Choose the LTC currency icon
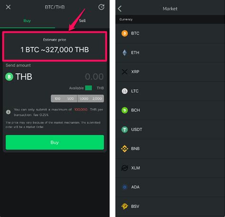Image resolution: width=225 pixels, height=217 pixels. point(125,91)
